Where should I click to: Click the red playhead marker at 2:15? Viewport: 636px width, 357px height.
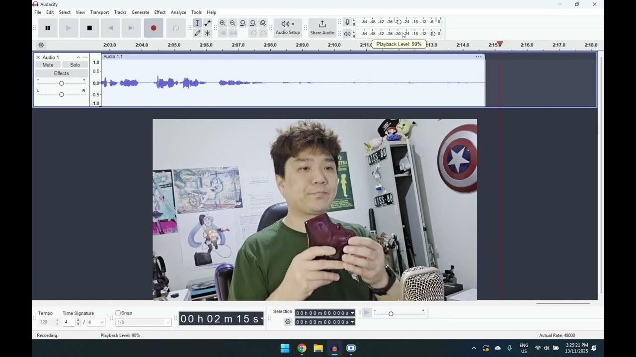click(500, 45)
